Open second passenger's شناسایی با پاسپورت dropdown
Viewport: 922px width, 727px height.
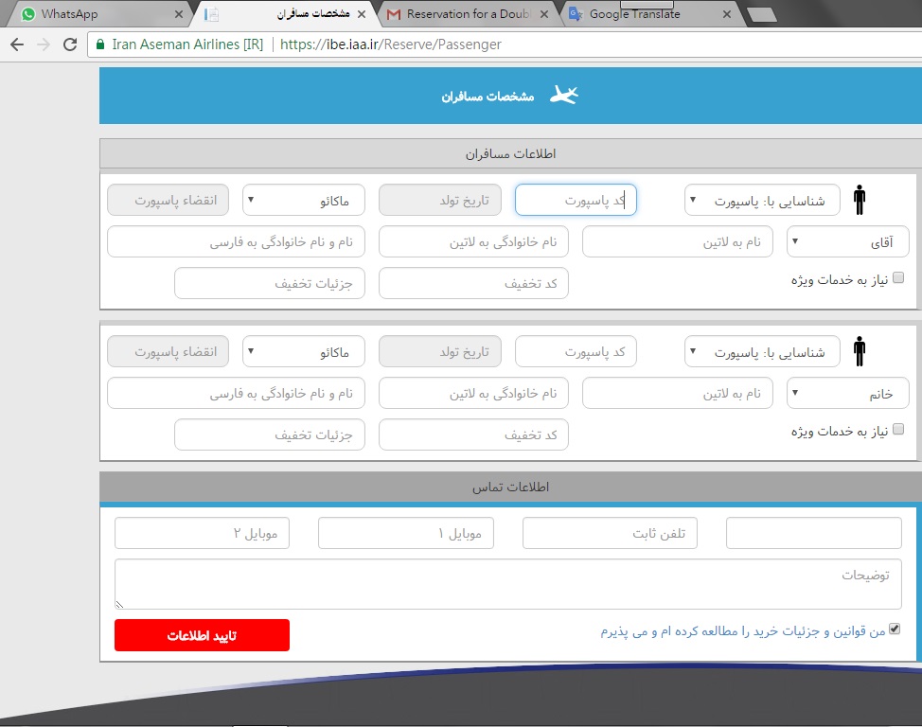coord(762,351)
